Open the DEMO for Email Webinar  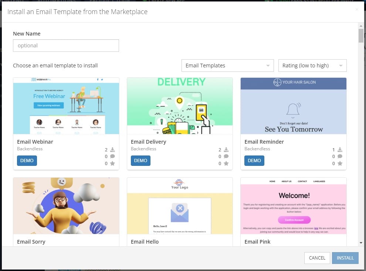click(x=27, y=161)
